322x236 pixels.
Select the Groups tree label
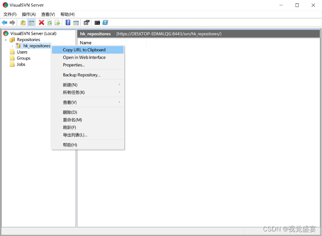pyautogui.click(x=24, y=58)
